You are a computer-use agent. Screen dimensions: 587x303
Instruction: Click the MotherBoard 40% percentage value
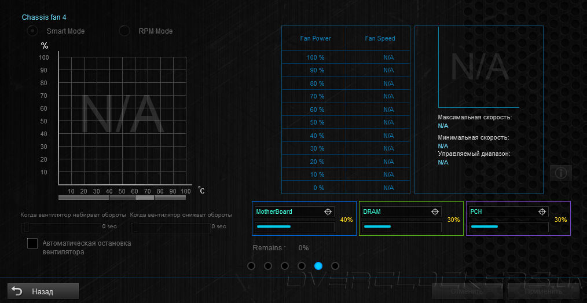coord(346,220)
